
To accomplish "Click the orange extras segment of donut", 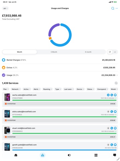I will tap(50, 38).
